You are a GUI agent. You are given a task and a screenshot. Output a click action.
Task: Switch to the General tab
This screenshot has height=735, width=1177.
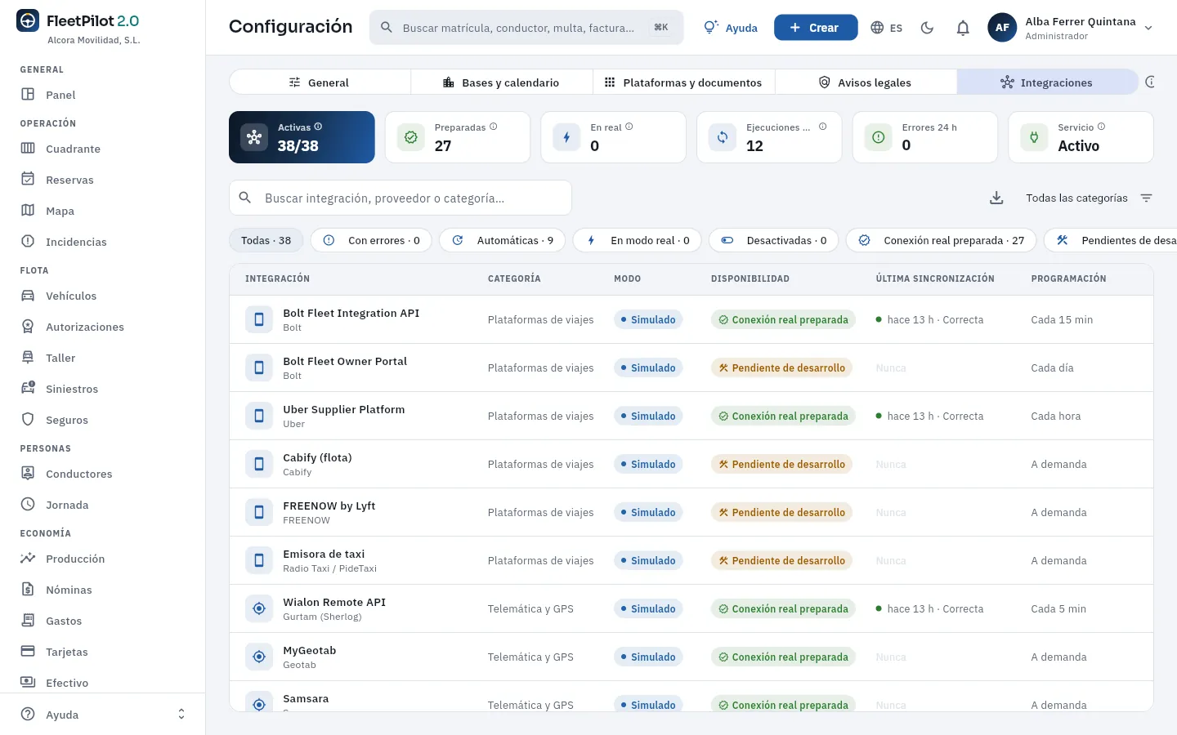pos(320,82)
